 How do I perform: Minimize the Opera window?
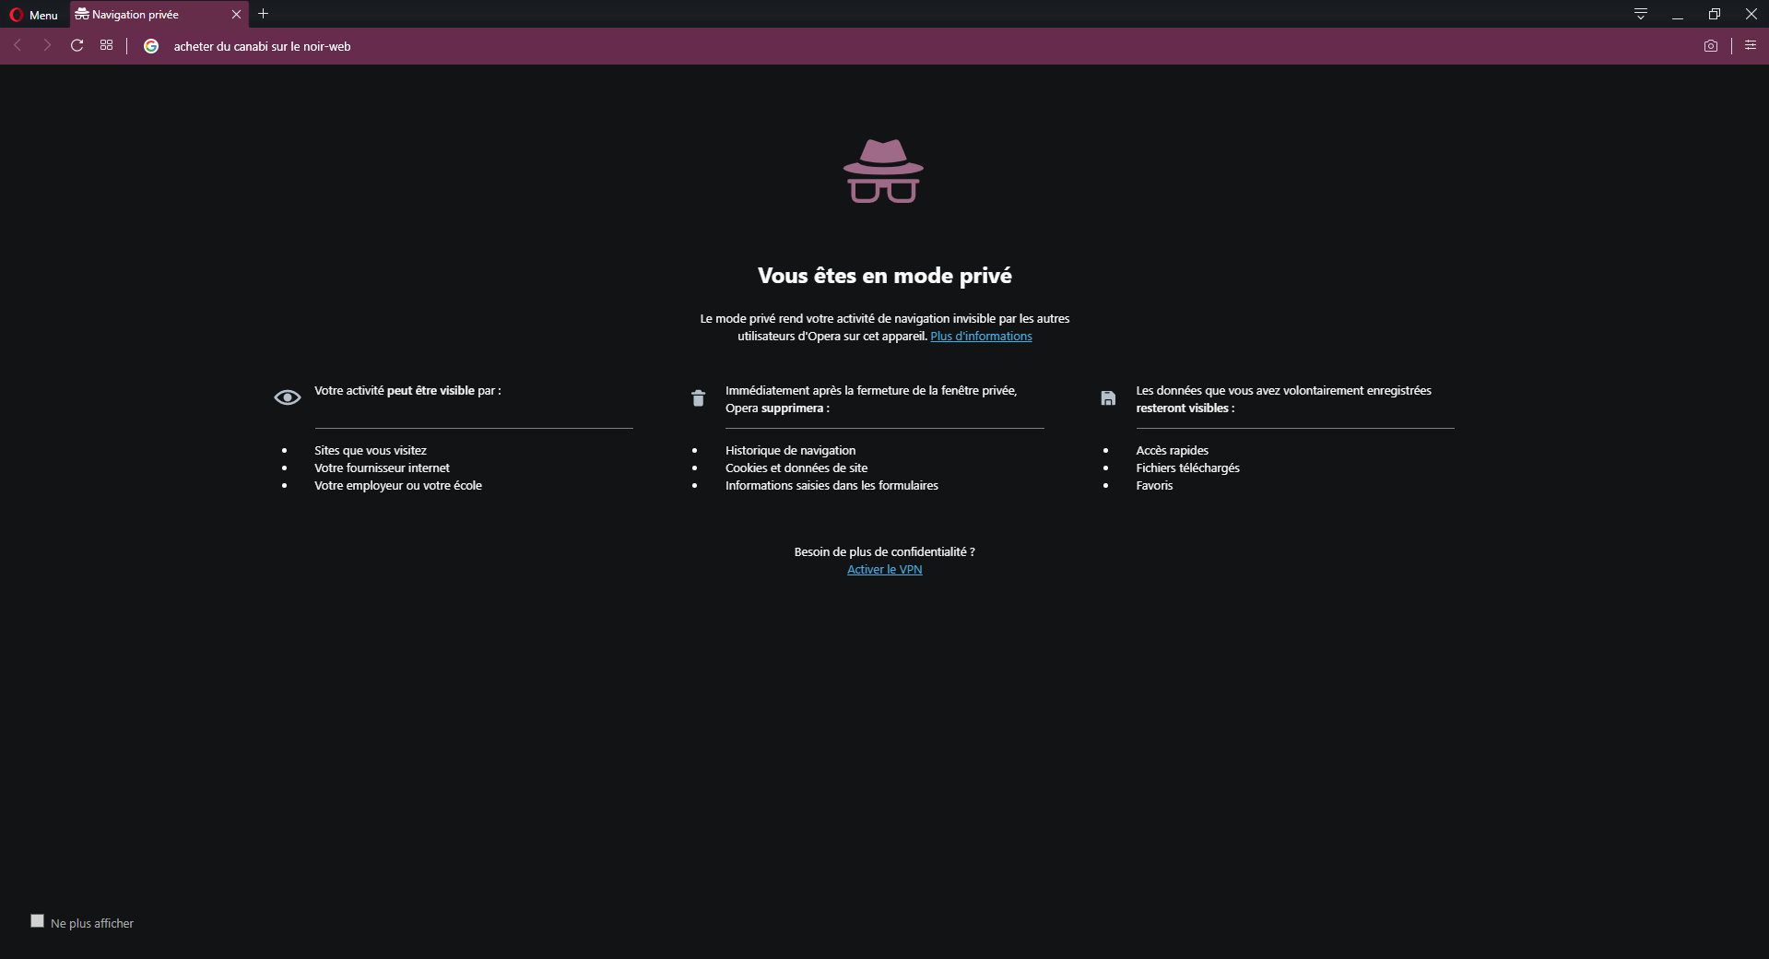pos(1678,14)
